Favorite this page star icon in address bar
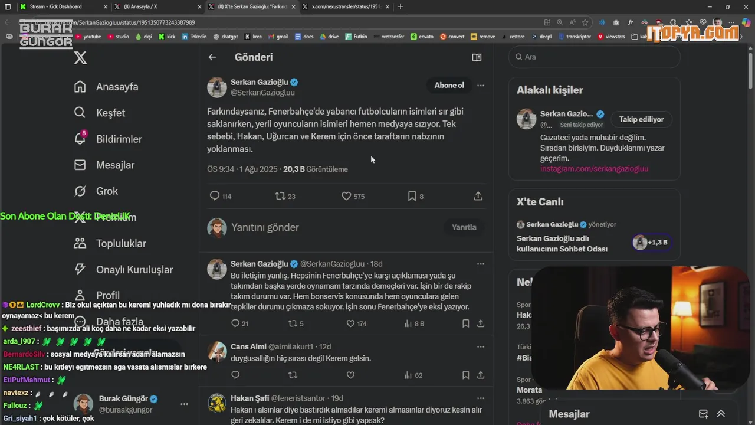The height and width of the screenshot is (425, 755). (x=585, y=22)
